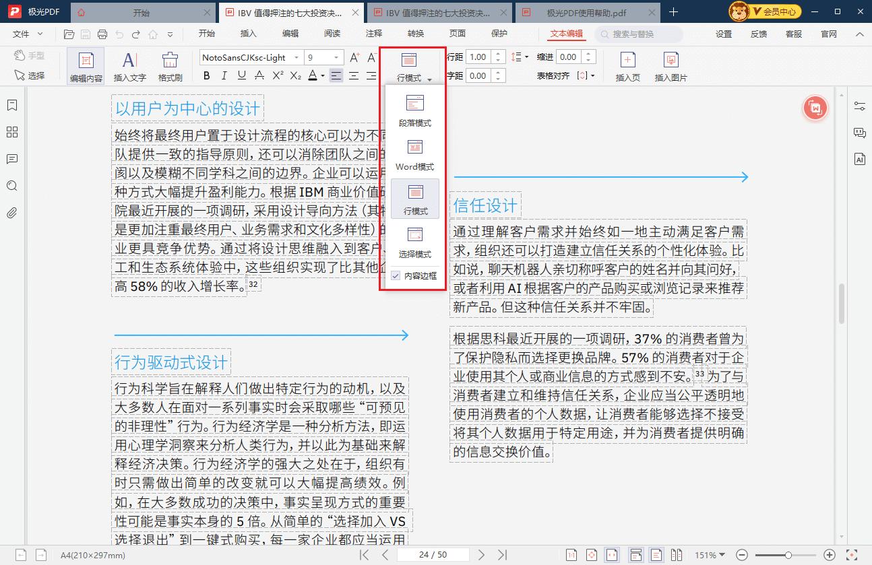Viewport: 872px width, 565px height.
Task: Click the 插入页 icon
Action: (627, 67)
